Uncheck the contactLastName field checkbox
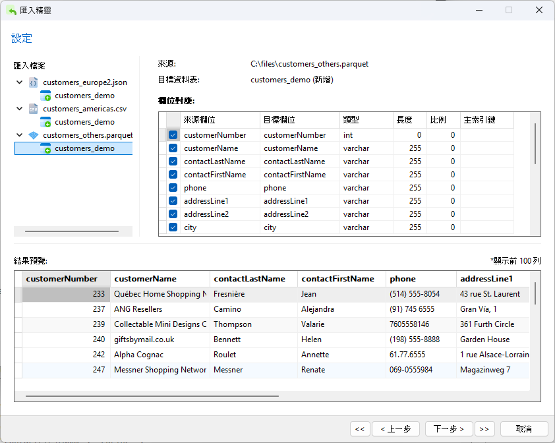This screenshot has width=555, height=443. pos(173,162)
